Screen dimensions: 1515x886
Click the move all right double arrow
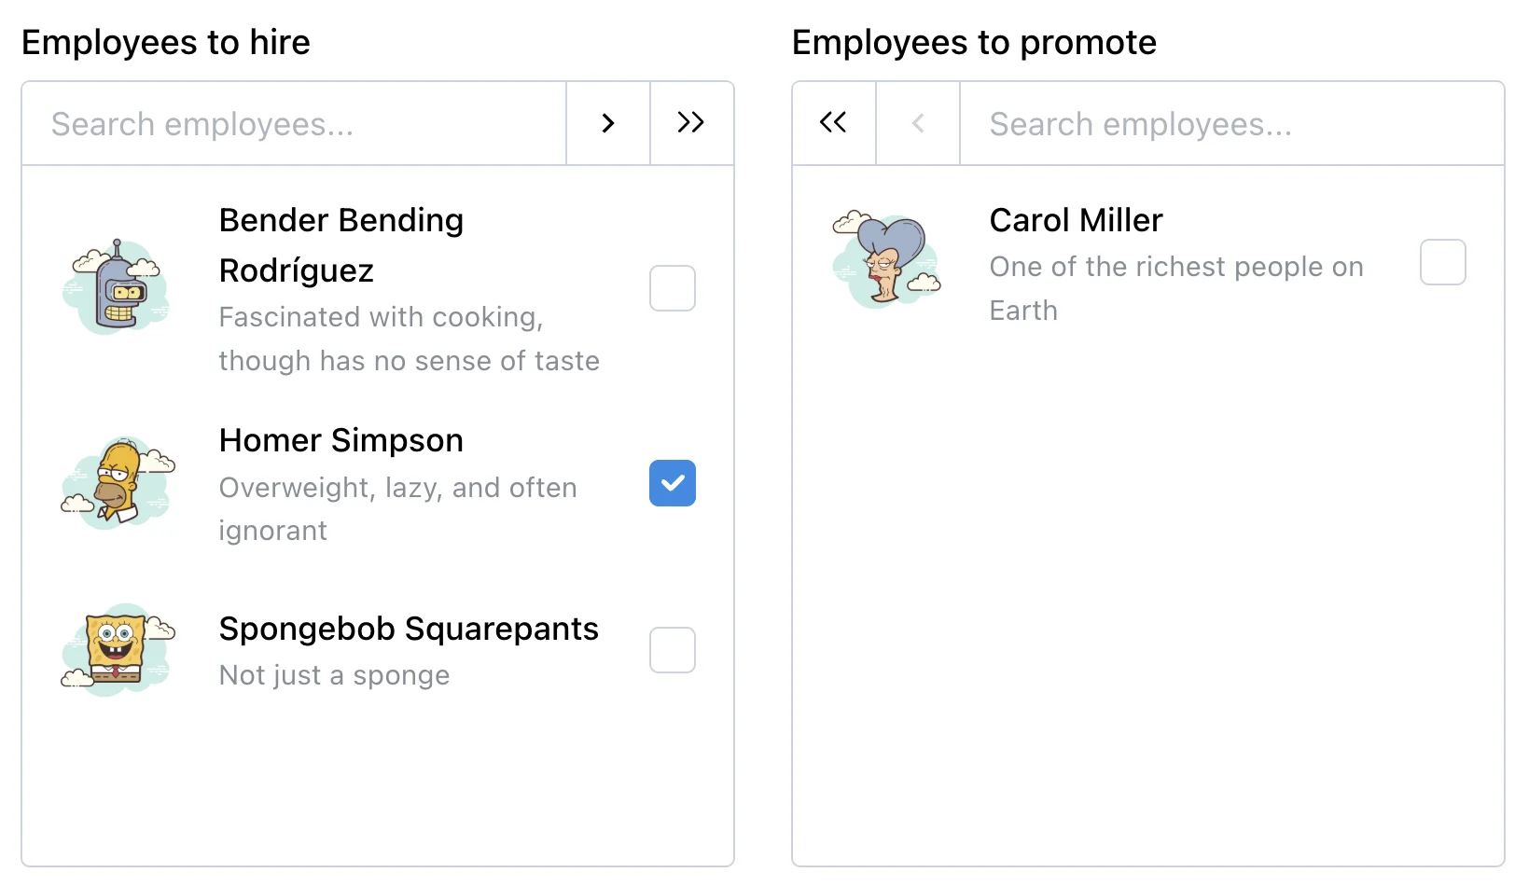tap(691, 123)
